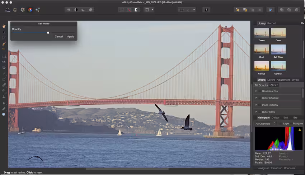
Task: Open the Export persona share icon
Action: point(38,10)
